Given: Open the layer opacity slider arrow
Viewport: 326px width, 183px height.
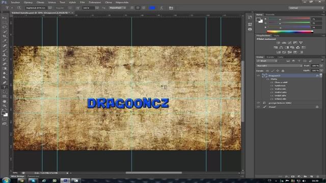Looking at the screenshot, I should pyautogui.click(x=321, y=66).
